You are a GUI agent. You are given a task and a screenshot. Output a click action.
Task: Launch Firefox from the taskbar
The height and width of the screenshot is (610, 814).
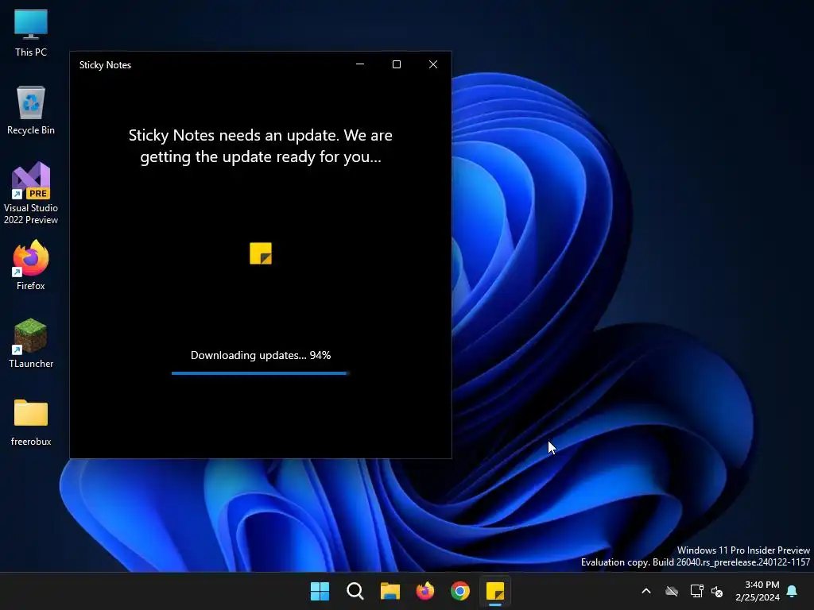[x=425, y=591]
